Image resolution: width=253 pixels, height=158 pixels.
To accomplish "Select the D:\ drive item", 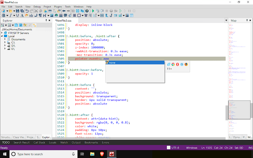I will pos(13,46).
